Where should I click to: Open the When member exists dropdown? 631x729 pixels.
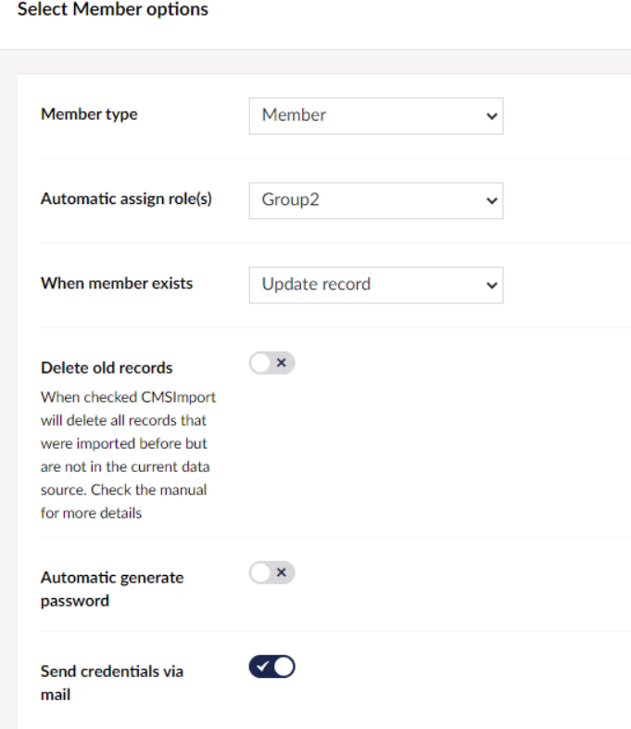point(376,285)
